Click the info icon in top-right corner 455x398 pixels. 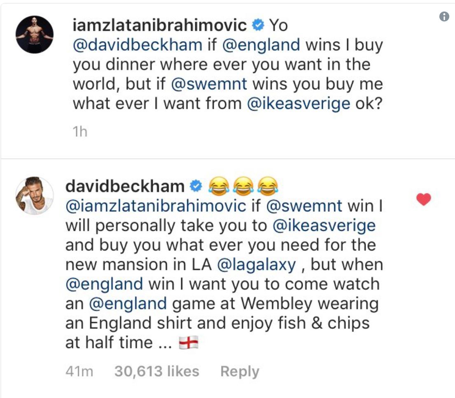[x=444, y=17]
